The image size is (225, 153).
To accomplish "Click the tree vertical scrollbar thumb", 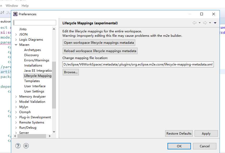I will click(54, 85).
